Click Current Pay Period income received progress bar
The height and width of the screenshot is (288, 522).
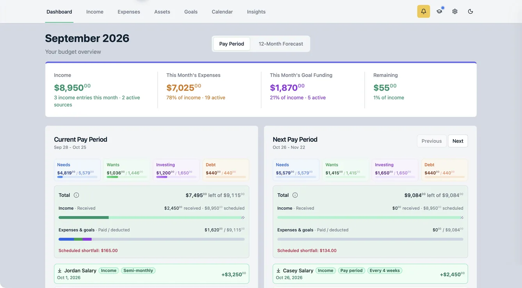(x=151, y=217)
